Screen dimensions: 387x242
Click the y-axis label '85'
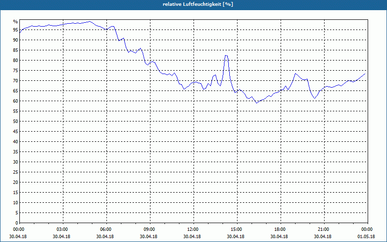pos(15,50)
